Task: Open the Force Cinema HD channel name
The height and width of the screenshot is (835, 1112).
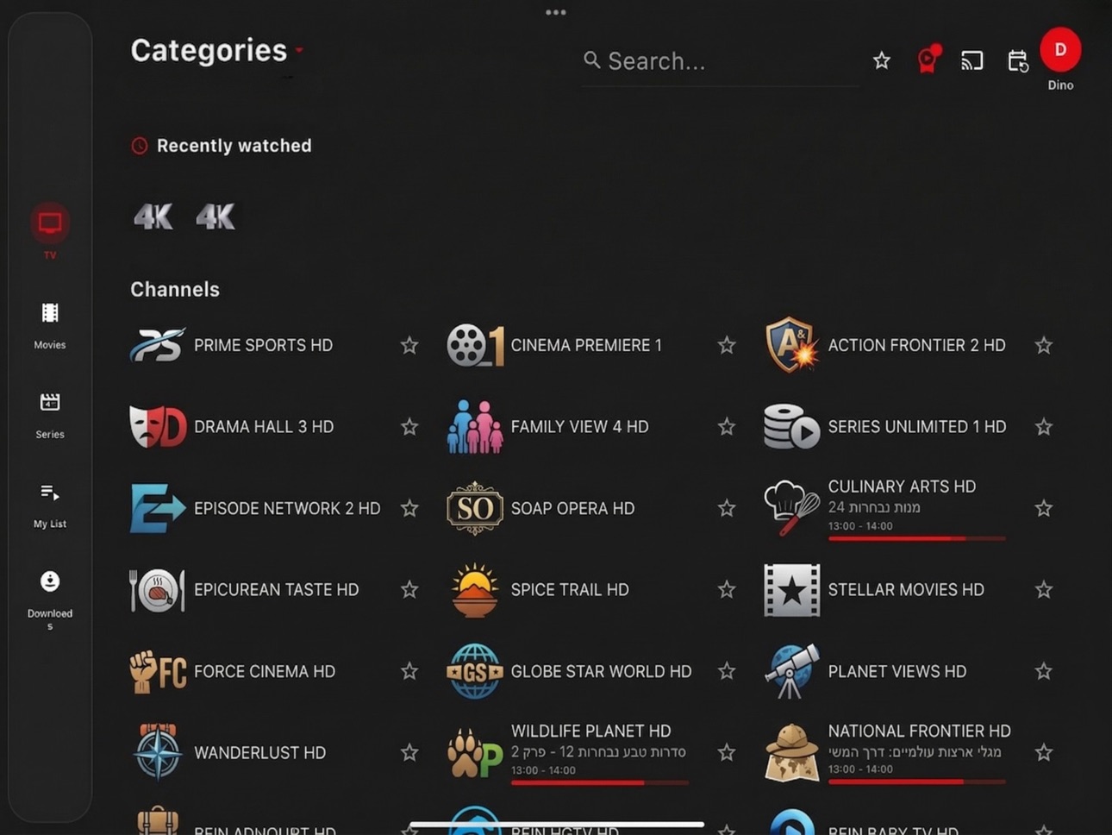Action: (x=265, y=671)
